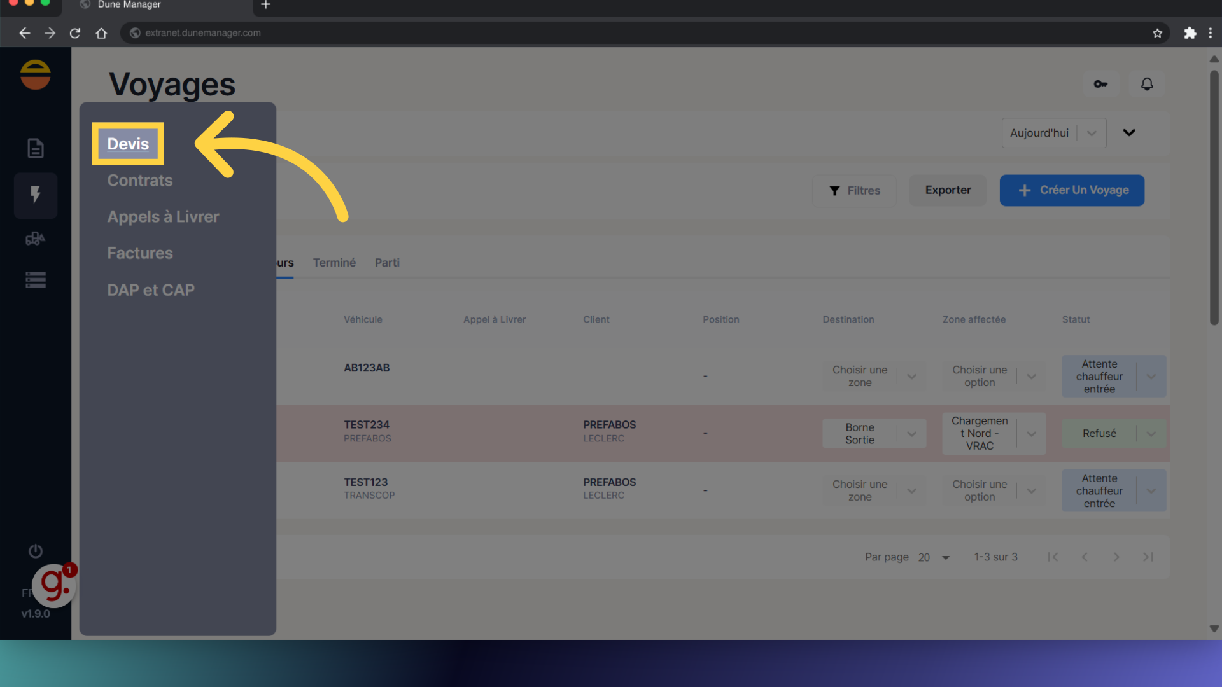Open the truck fleet sidebar icon
Viewport: 1222px width, 687px height.
click(x=36, y=239)
